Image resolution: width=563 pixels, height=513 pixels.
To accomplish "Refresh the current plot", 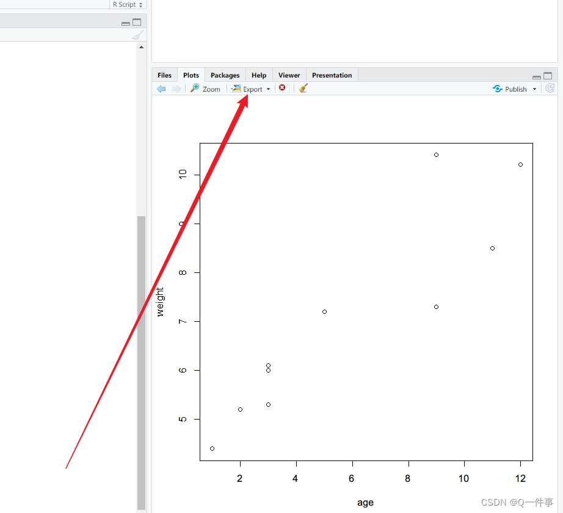I will 550,89.
